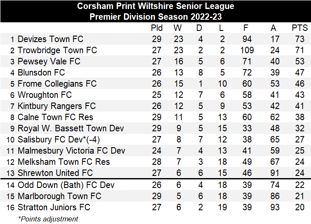Screen dimensions: 311x224
Task: Click the F column header
Action: point(246,28)
